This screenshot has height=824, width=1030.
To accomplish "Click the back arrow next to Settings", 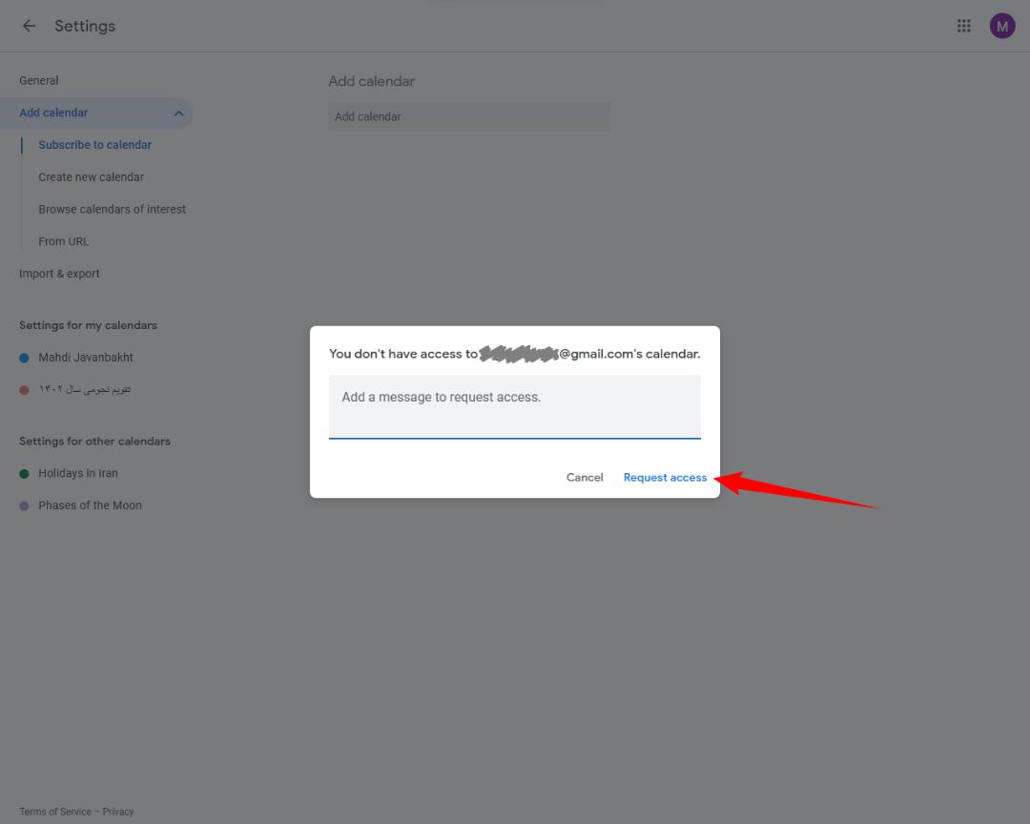I will tap(29, 26).
